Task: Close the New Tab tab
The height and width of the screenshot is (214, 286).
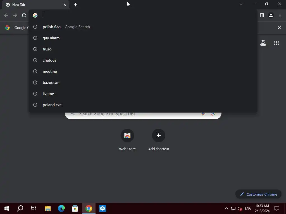Action: pyautogui.click(x=65, y=5)
